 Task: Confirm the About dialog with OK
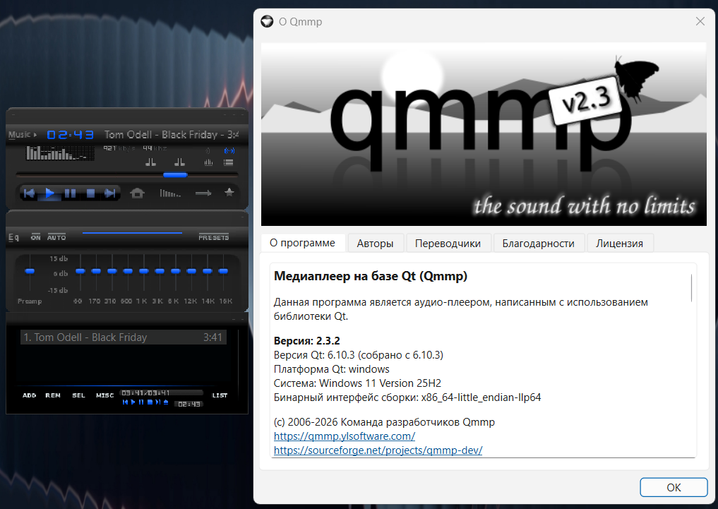coord(674,488)
